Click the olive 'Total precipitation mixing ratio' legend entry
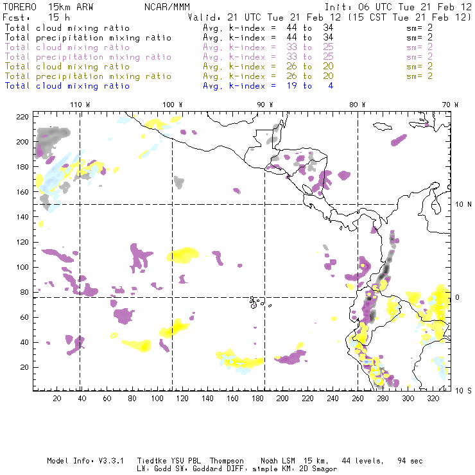The image size is (475, 475). pos(88,76)
